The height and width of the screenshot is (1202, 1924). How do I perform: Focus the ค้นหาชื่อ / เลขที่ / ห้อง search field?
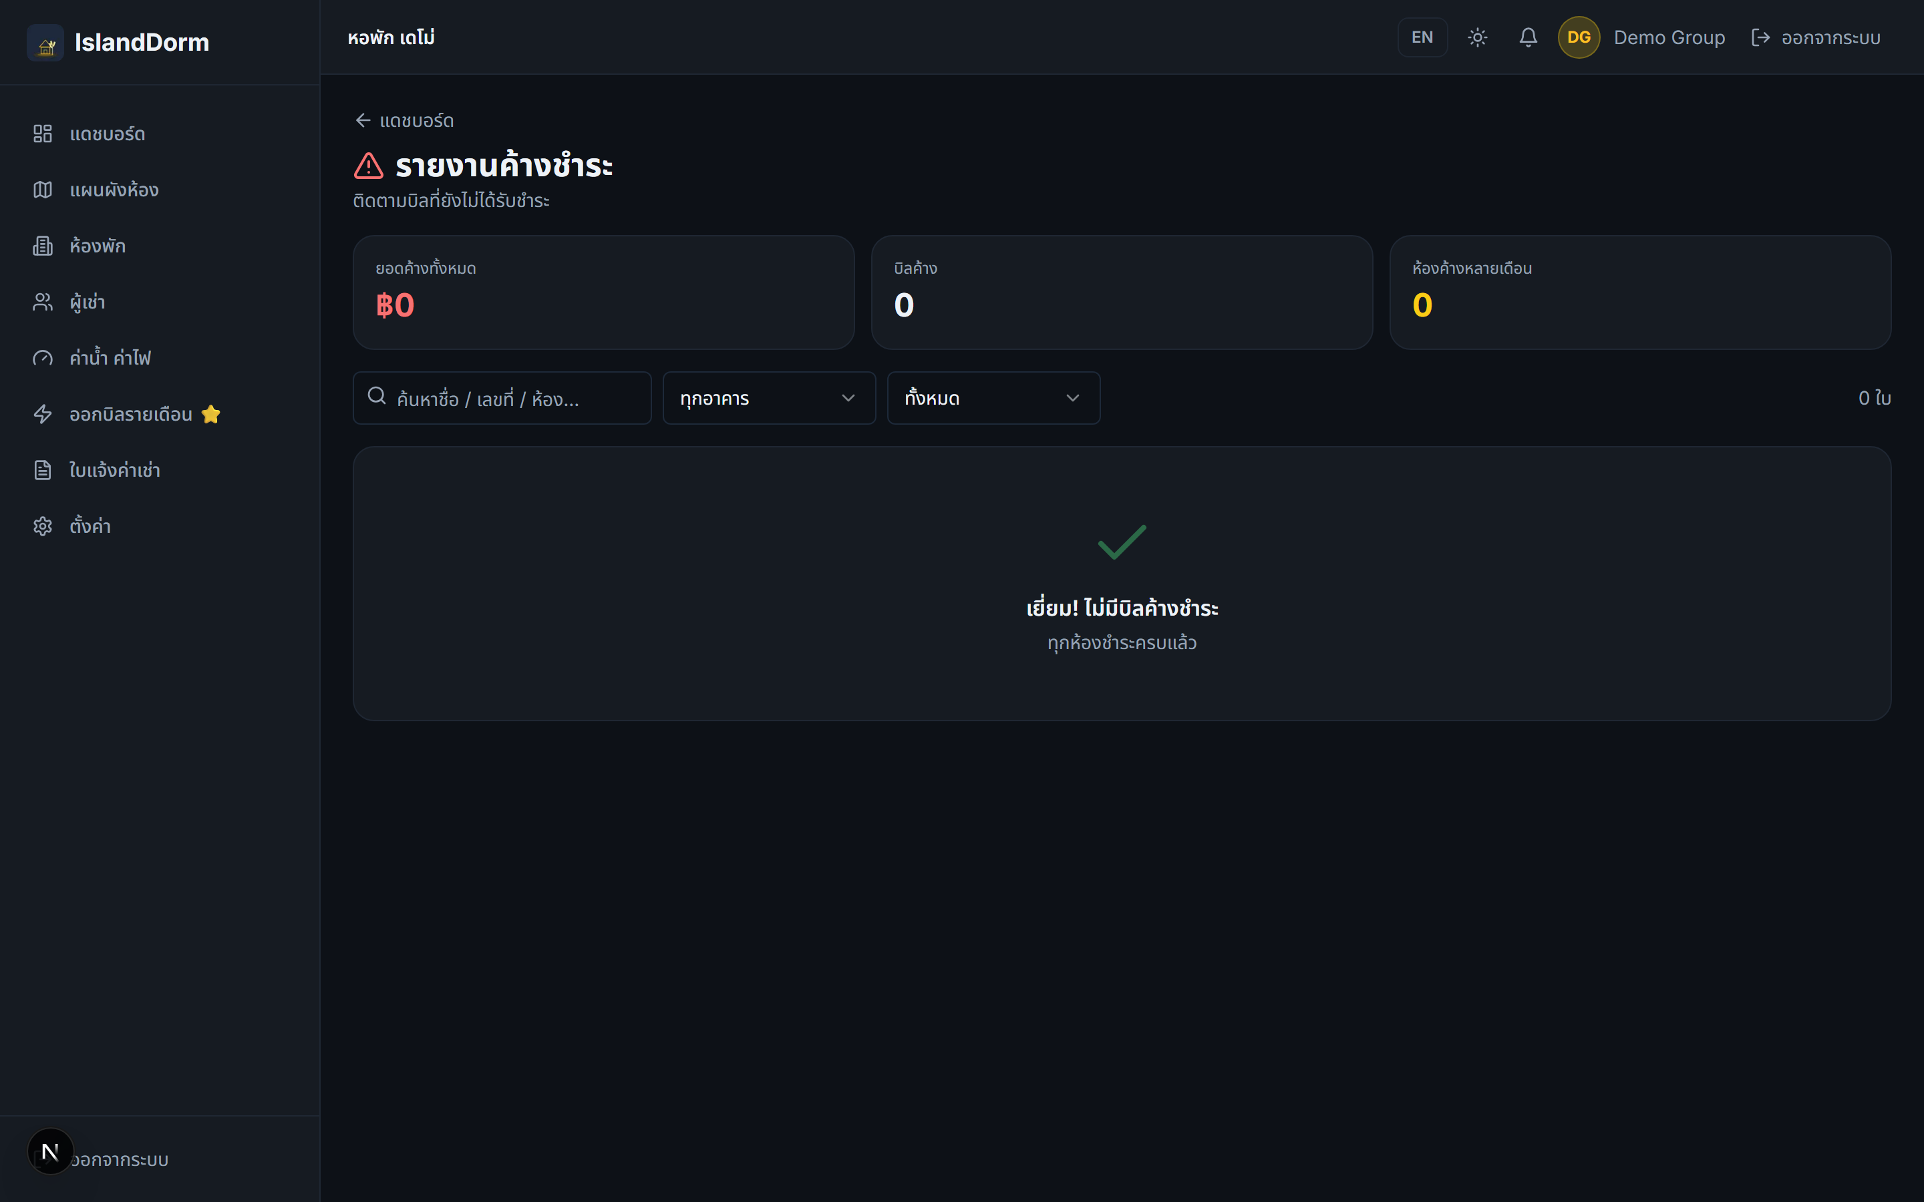pos(502,398)
